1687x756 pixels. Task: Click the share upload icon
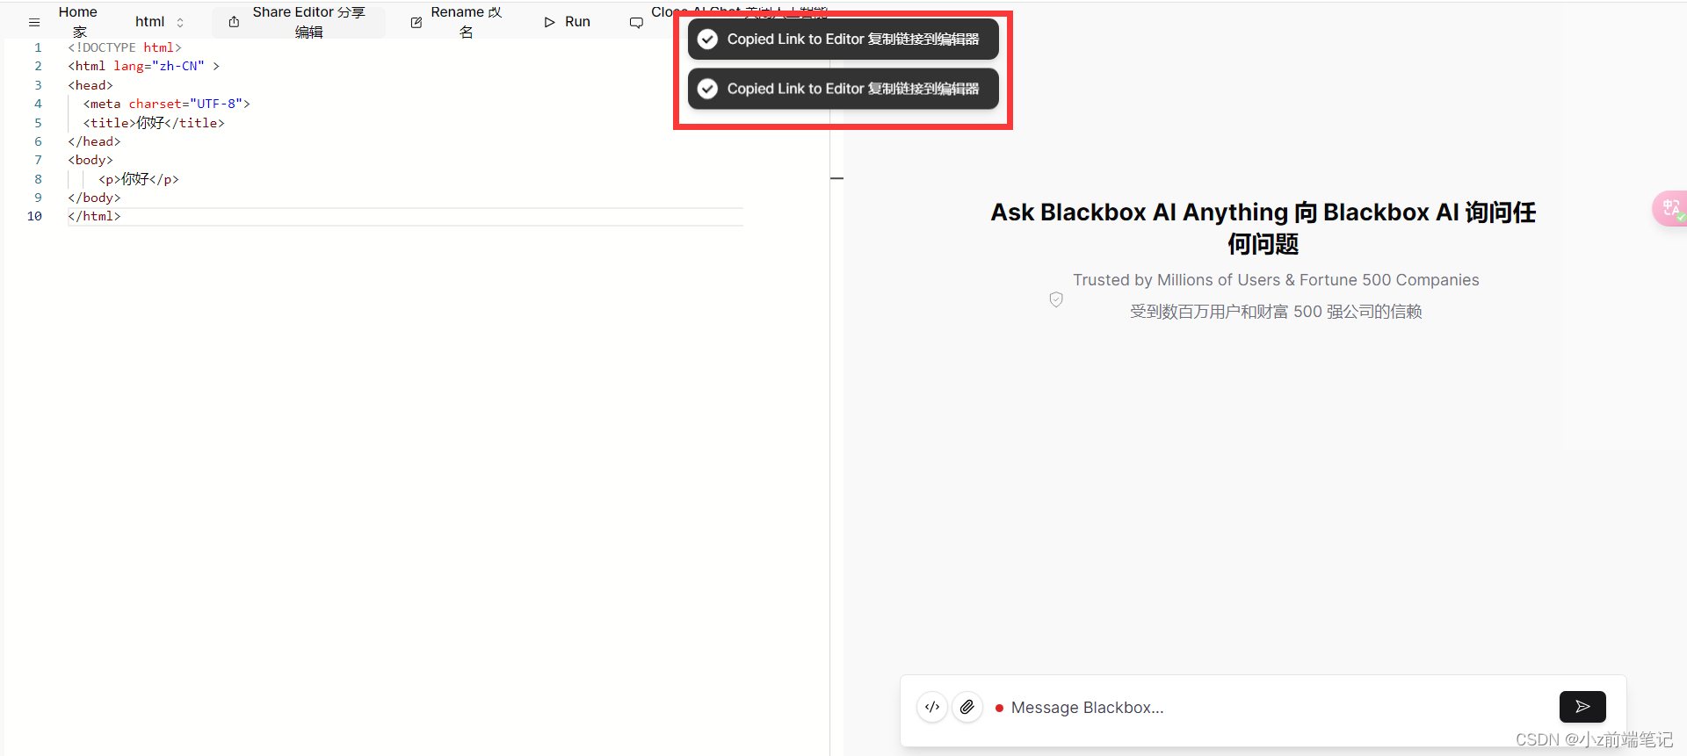[x=234, y=22]
